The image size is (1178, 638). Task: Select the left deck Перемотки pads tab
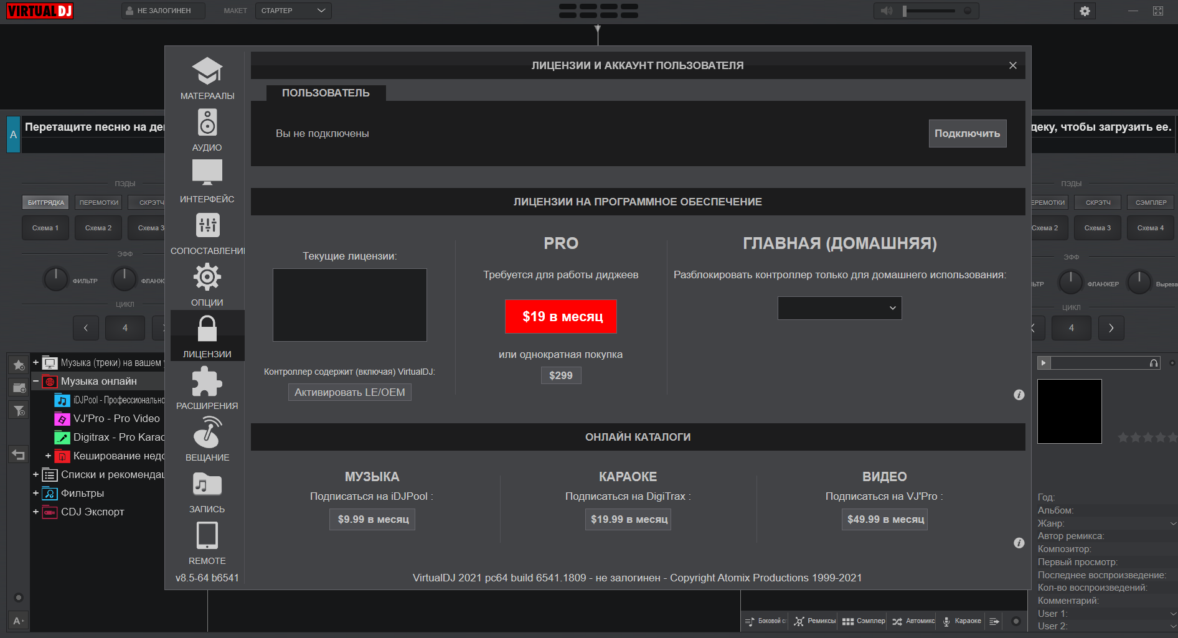99,202
